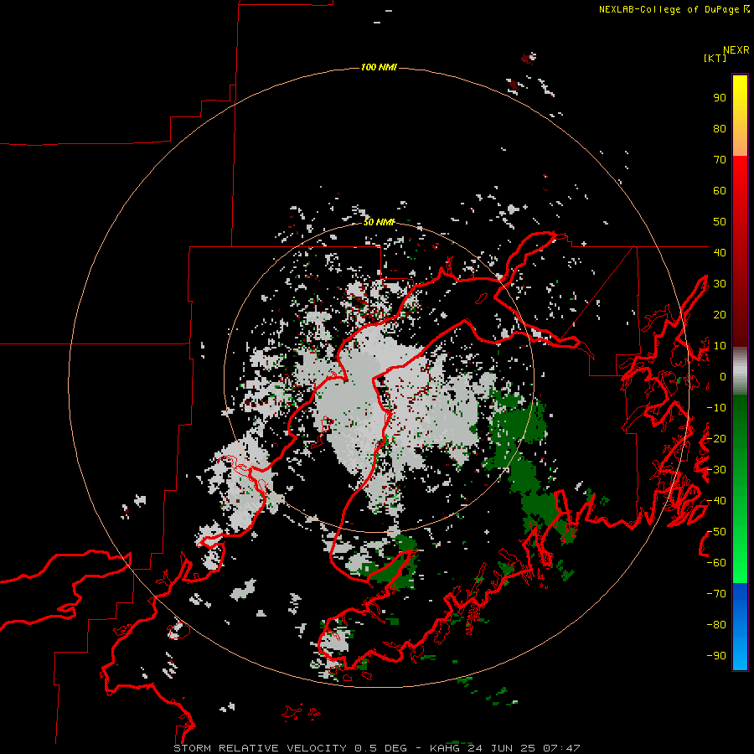Click the -10 velocity scale label

[716, 408]
